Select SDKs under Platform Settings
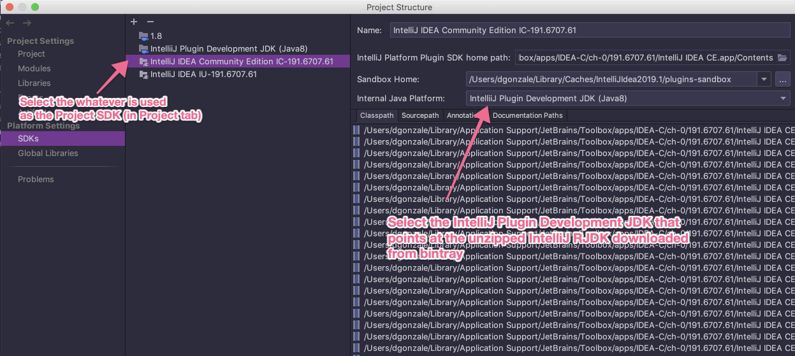Screen dimensions: 795x356 click(x=62, y=139)
